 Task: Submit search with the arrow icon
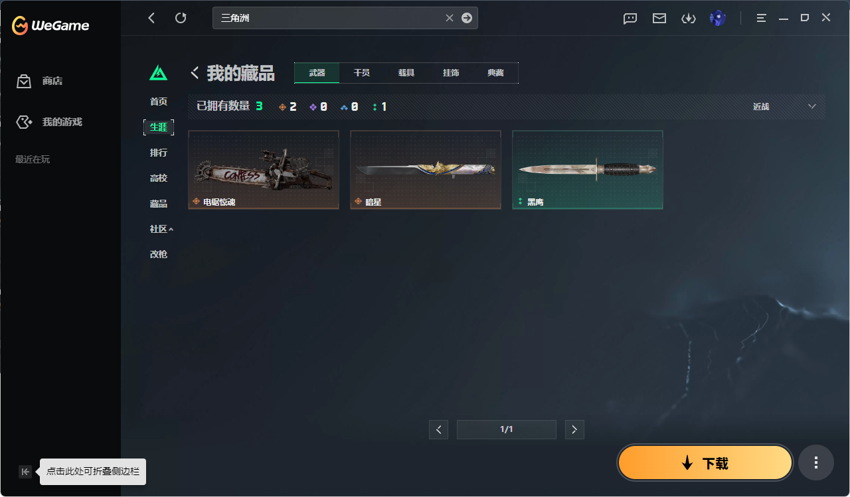[x=467, y=18]
